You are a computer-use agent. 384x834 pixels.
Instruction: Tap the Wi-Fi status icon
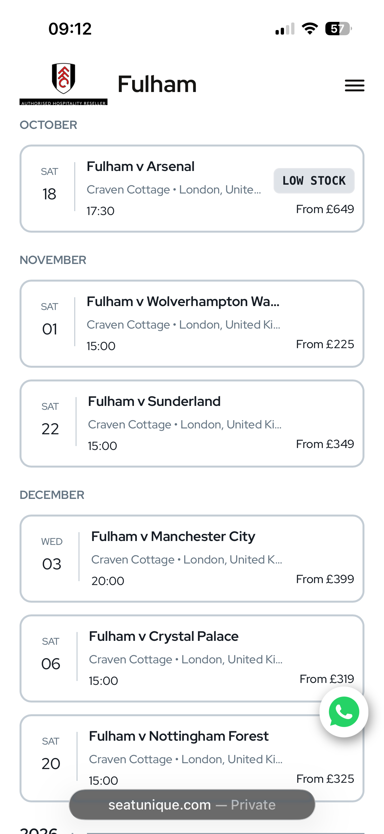(310, 29)
